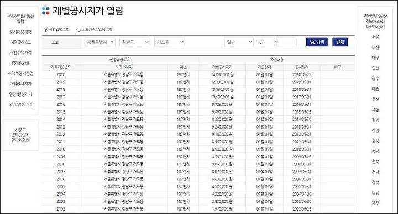Go to 울산 region link
The height and width of the screenshot is (214, 398).
(x=375, y=99)
